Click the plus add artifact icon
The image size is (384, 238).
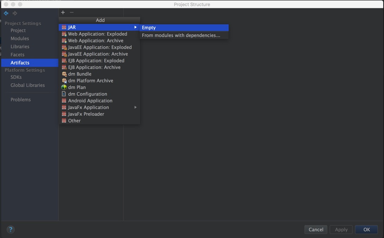coord(63,12)
